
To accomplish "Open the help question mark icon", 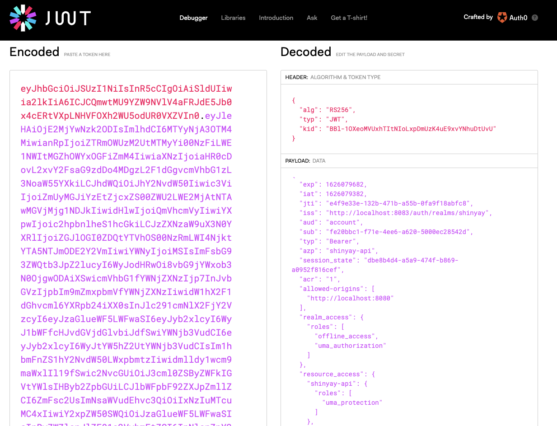I will point(535,18).
